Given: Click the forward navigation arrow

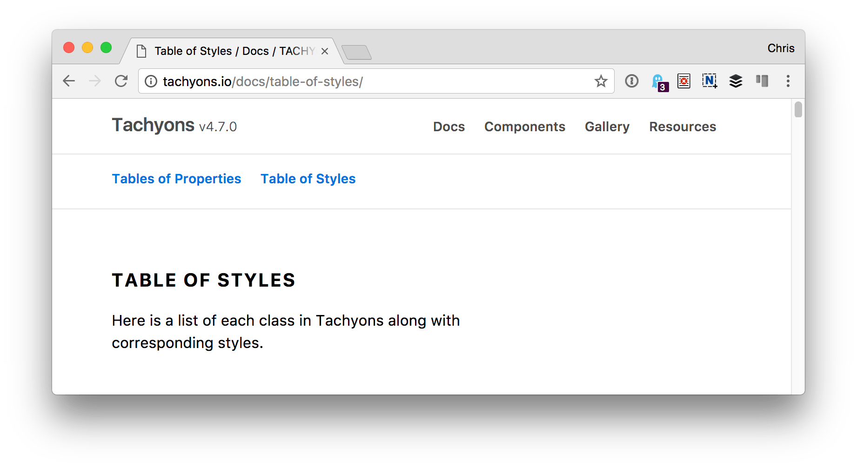Looking at the screenshot, I should pos(95,81).
